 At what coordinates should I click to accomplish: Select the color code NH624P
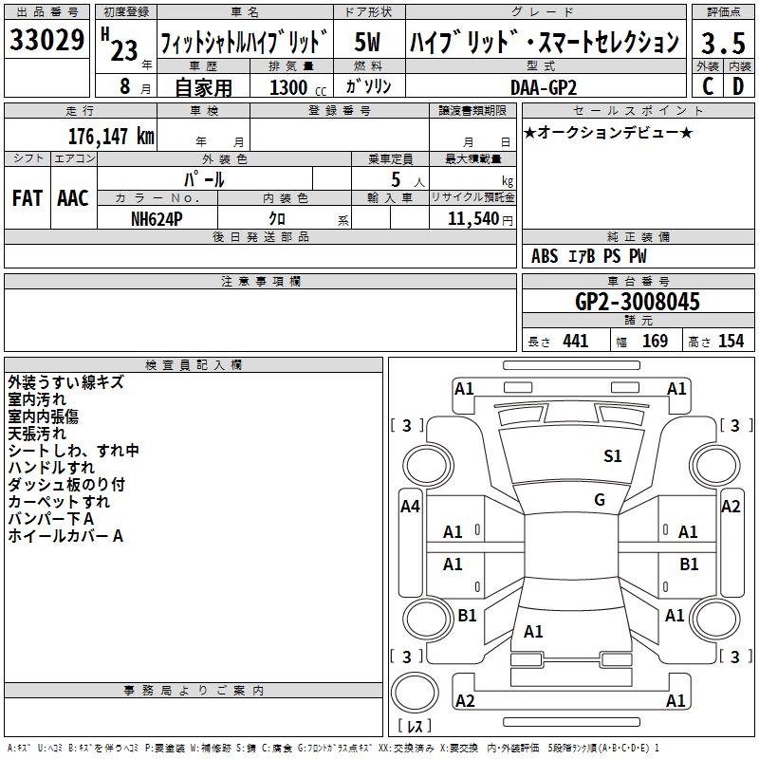pyautogui.click(x=157, y=217)
